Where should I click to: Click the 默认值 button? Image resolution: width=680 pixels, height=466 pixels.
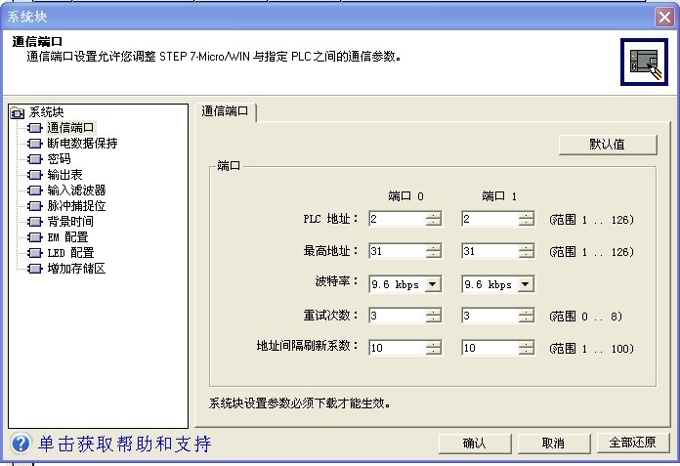[606, 144]
